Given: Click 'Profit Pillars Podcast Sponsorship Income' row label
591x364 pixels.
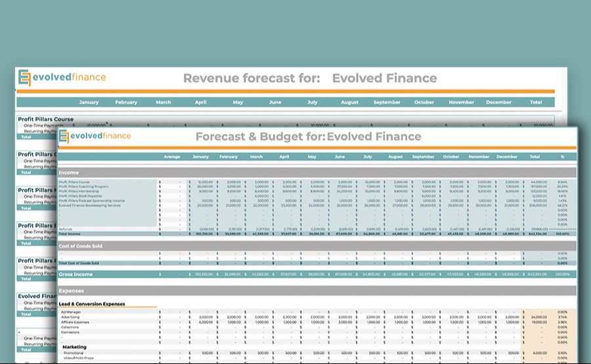Looking at the screenshot, I should pyautogui.click(x=91, y=201).
